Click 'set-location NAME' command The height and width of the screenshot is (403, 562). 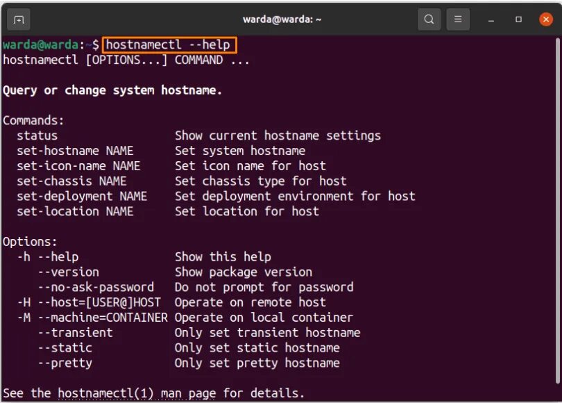tap(75, 211)
